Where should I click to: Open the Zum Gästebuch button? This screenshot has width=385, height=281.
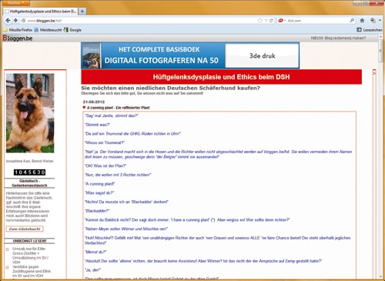pyautogui.click(x=25, y=229)
